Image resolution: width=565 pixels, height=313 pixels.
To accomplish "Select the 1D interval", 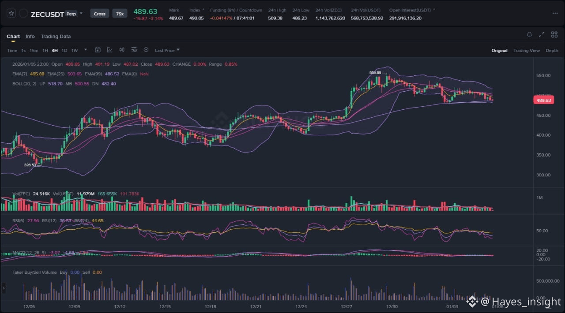I will click(x=64, y=50).
